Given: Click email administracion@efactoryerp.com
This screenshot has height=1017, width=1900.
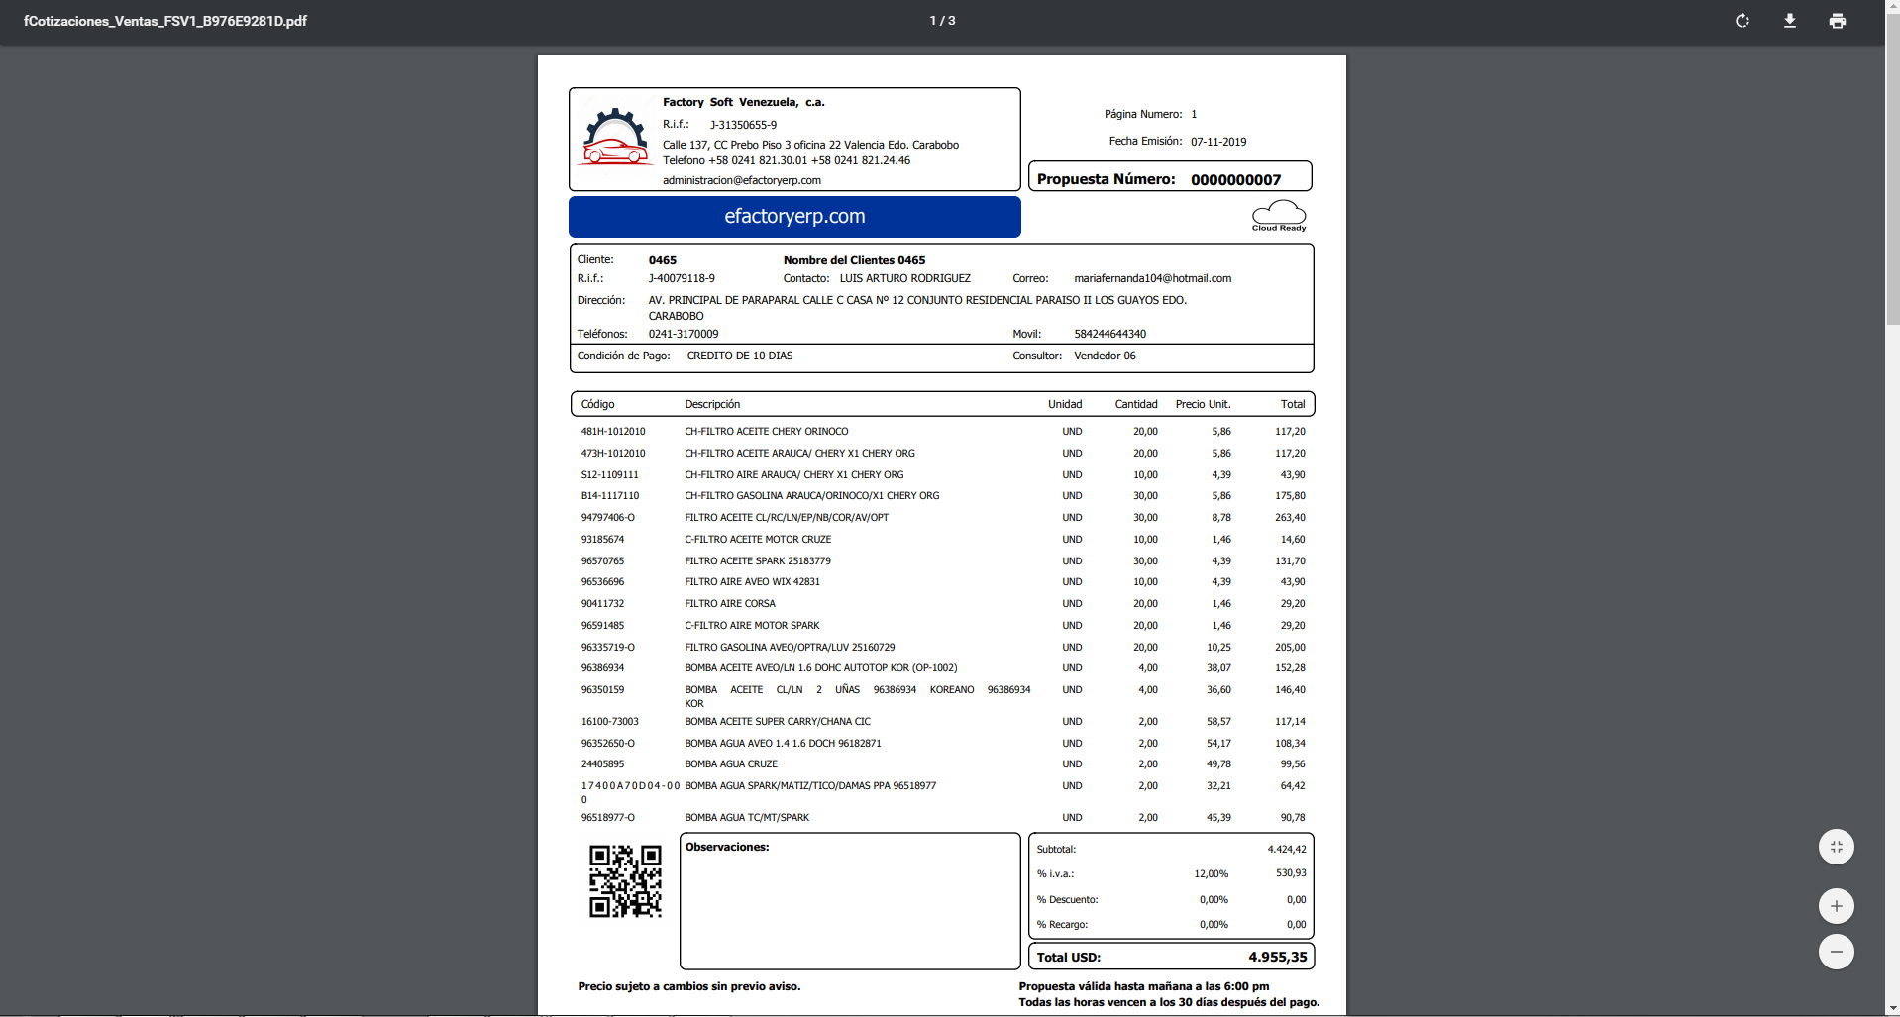Looking at the screenshot, I should 742,180.
